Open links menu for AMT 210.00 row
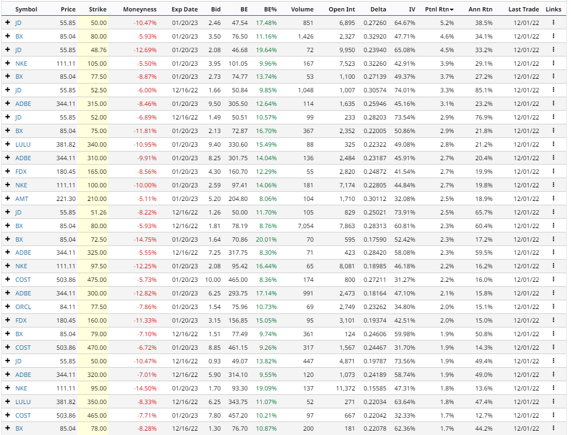This screenshot has height=435, width=571. (x=553, y=199)
